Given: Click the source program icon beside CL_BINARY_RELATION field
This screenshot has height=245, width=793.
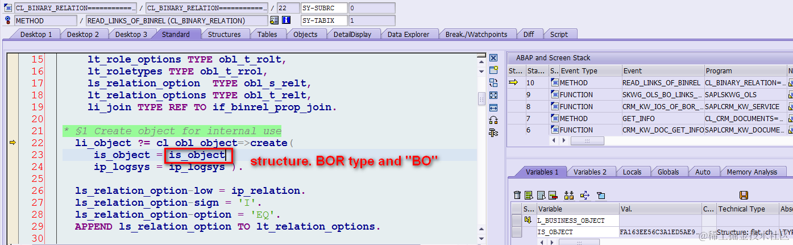Looking at the screenshot, I should click(x=8, y=8).
